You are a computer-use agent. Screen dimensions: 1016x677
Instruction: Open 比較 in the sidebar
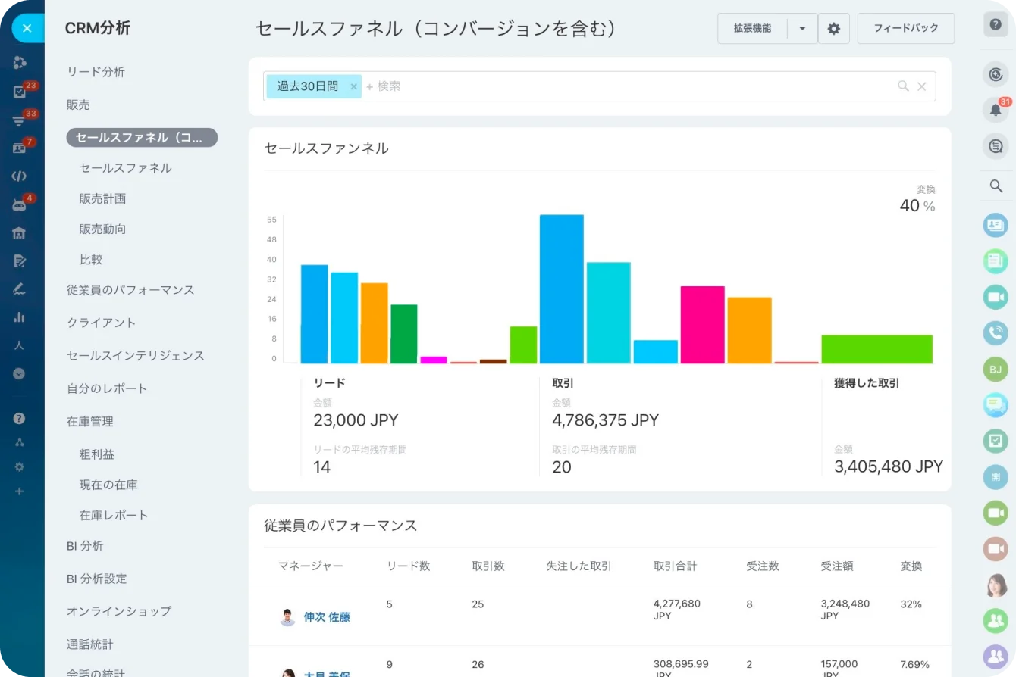[91, 259]
